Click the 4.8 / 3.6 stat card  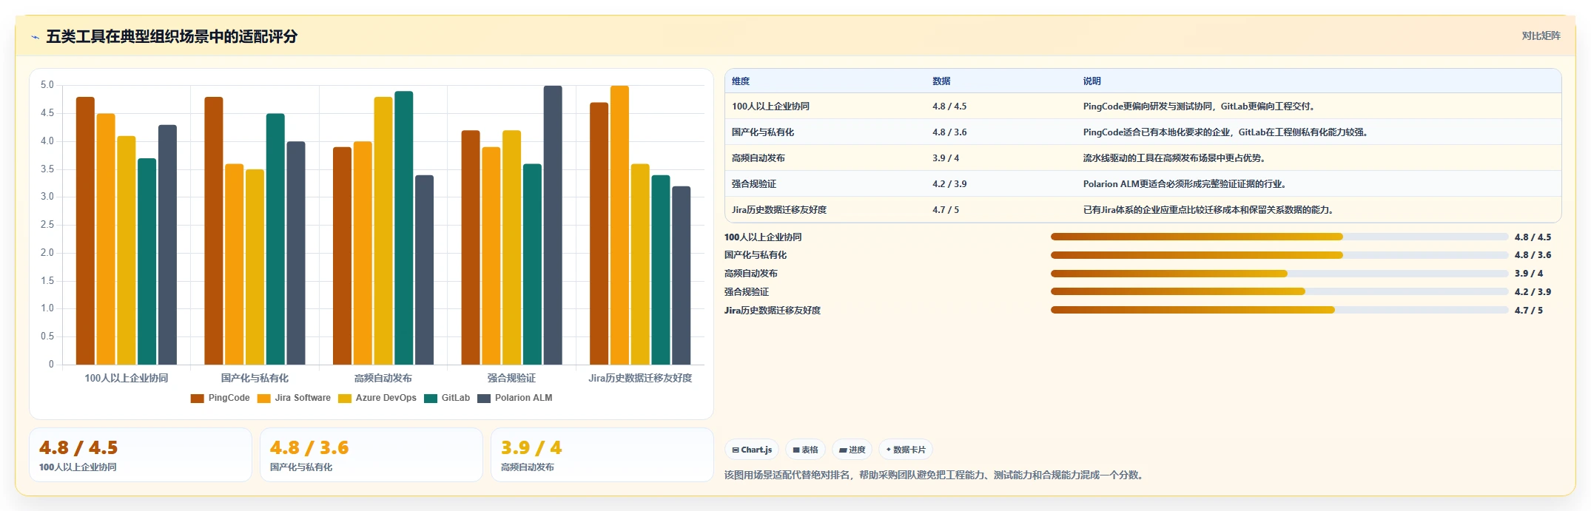[x=371, y=455]
